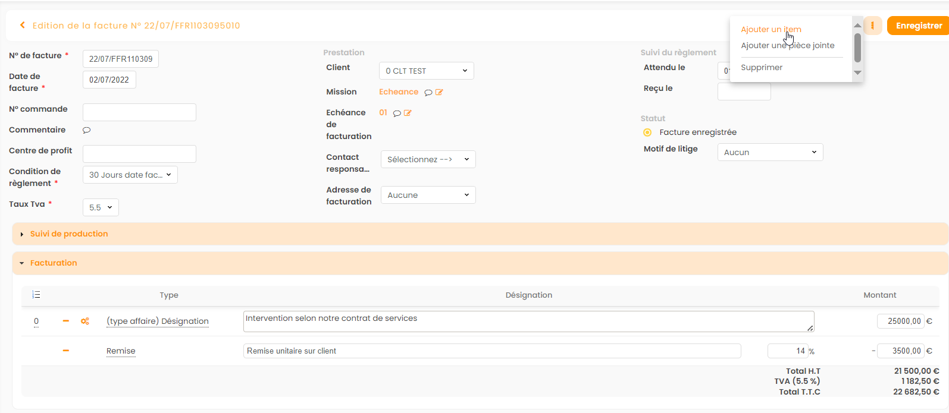The image size is (949, 413).
Task: Click the Mission edit pencil icon
Action: pos(439,92)
